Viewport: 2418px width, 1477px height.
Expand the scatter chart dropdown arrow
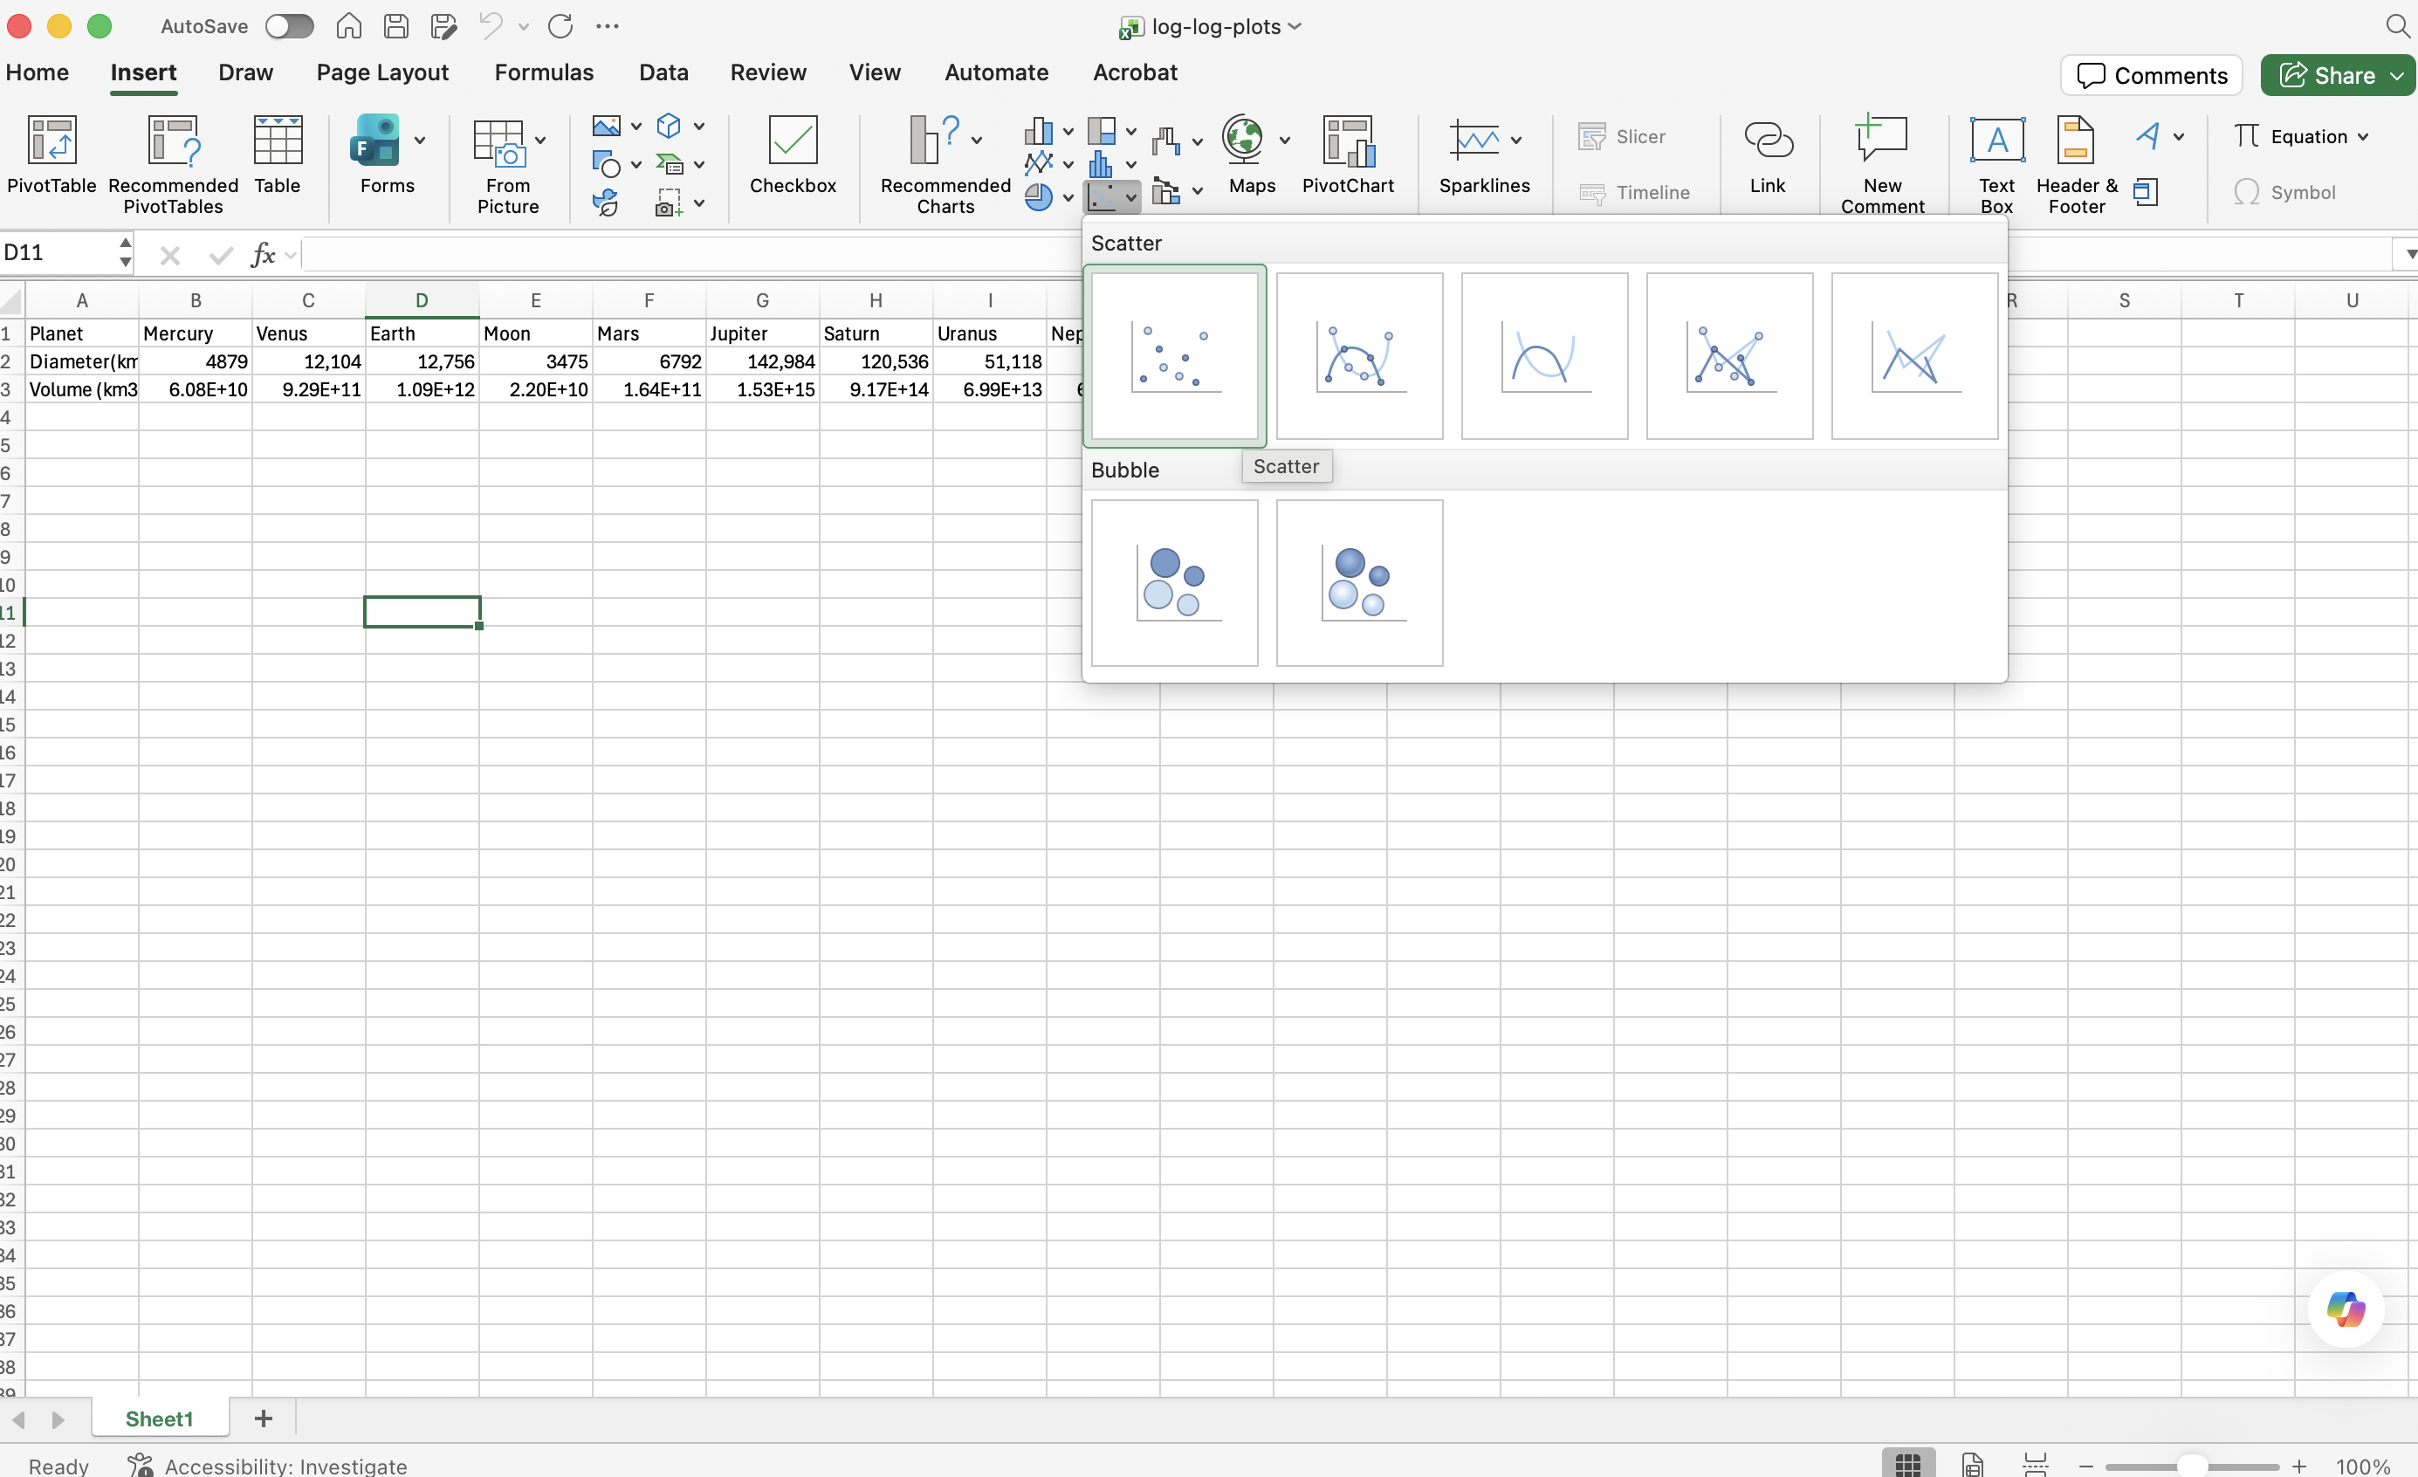click(1130, 197)
